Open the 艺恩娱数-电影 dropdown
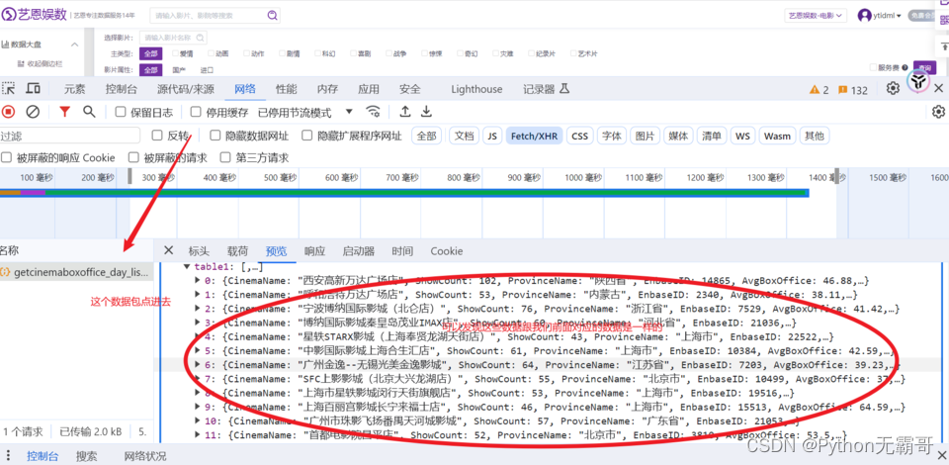 [x=816, y=16]
